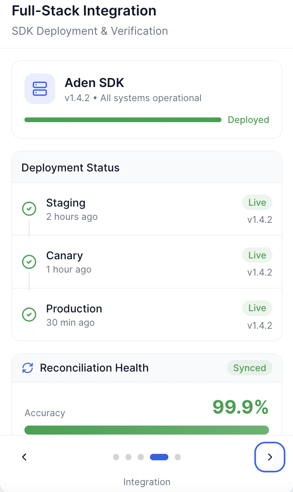Go back with the previous arrow
Viewport: 293px width, 492px height.
[24, 457]
